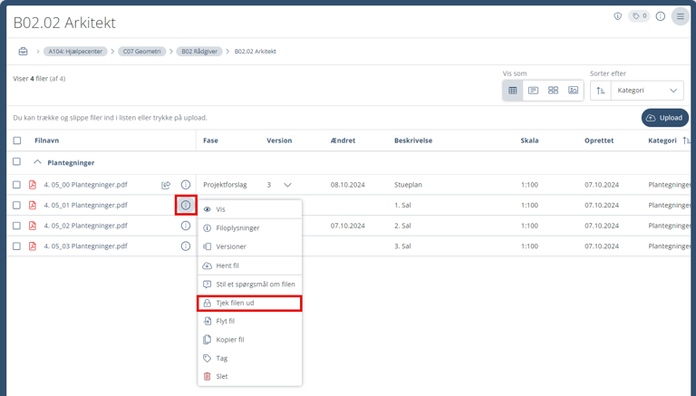
Task: Open options menu for 4. 05_02 Plantegninger.pdf
Action: click(x=186, y=226)
